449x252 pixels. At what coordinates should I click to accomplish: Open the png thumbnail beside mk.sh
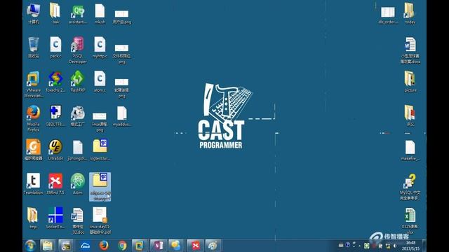click(x=121, y=14)
